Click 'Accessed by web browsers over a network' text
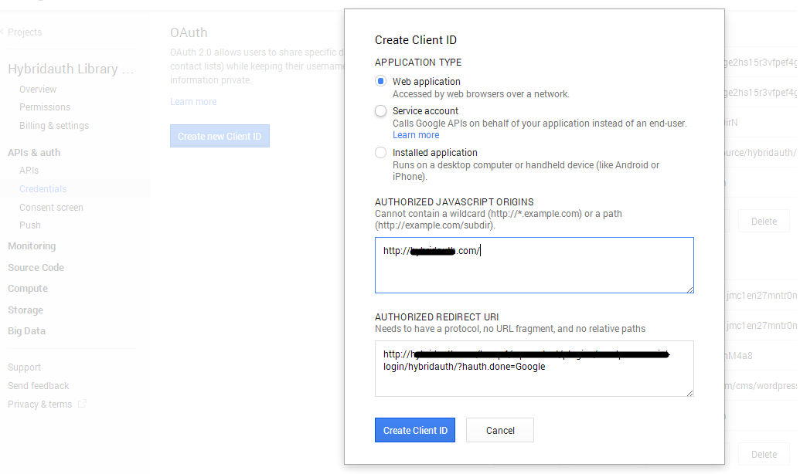 point(481,93)
